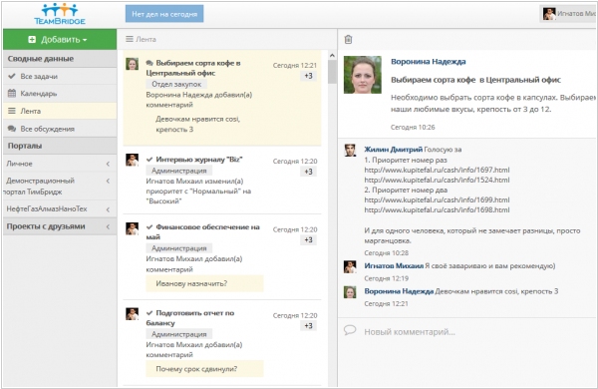Screen dimensions: 598x389
Task: Click checkmark icon on Интервью журналу item
Action: coord(149,160)
